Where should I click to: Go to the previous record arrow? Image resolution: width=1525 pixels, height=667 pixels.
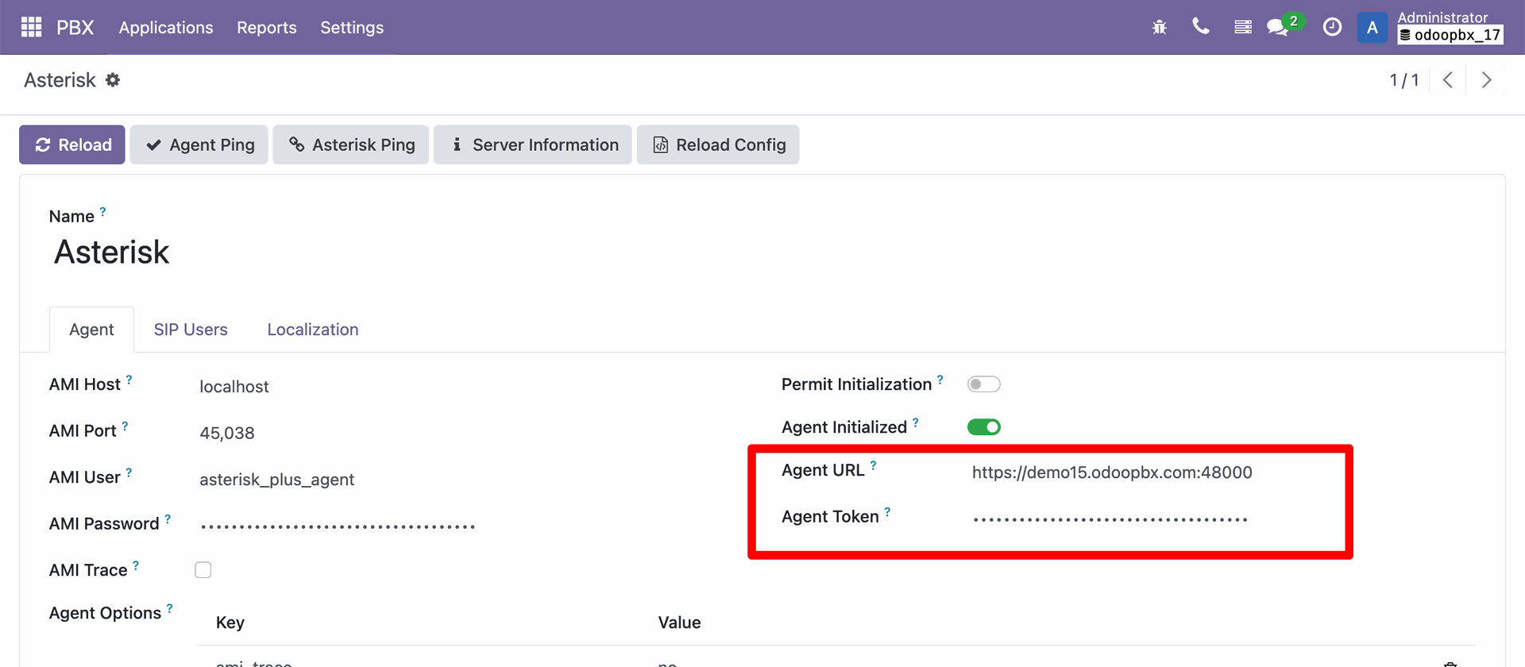1448,80
